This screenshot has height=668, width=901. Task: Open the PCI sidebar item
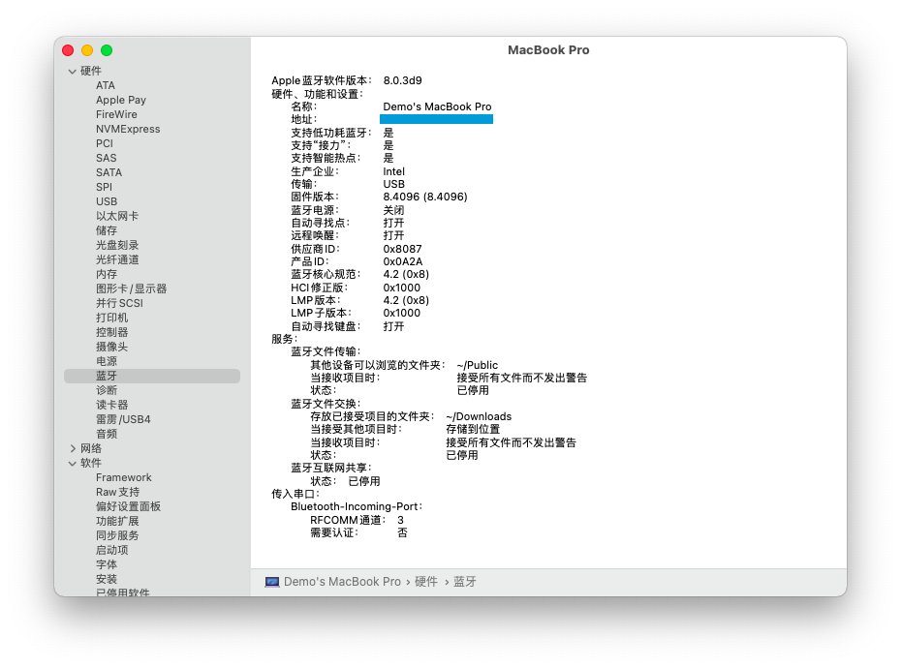(x=105, y=143)
